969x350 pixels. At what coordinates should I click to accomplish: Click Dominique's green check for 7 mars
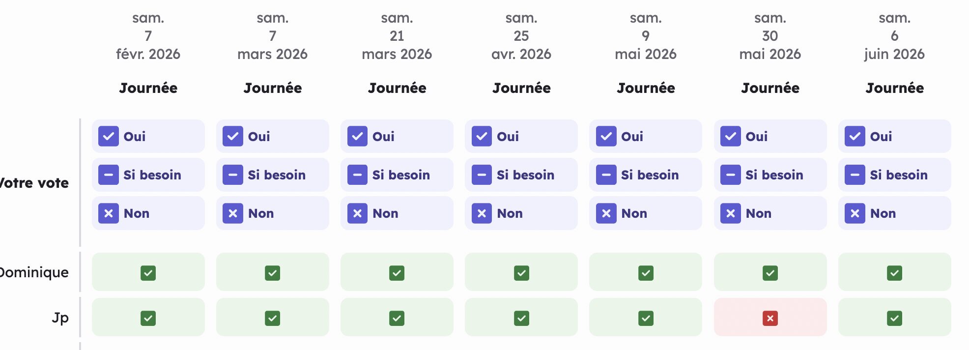272,273
